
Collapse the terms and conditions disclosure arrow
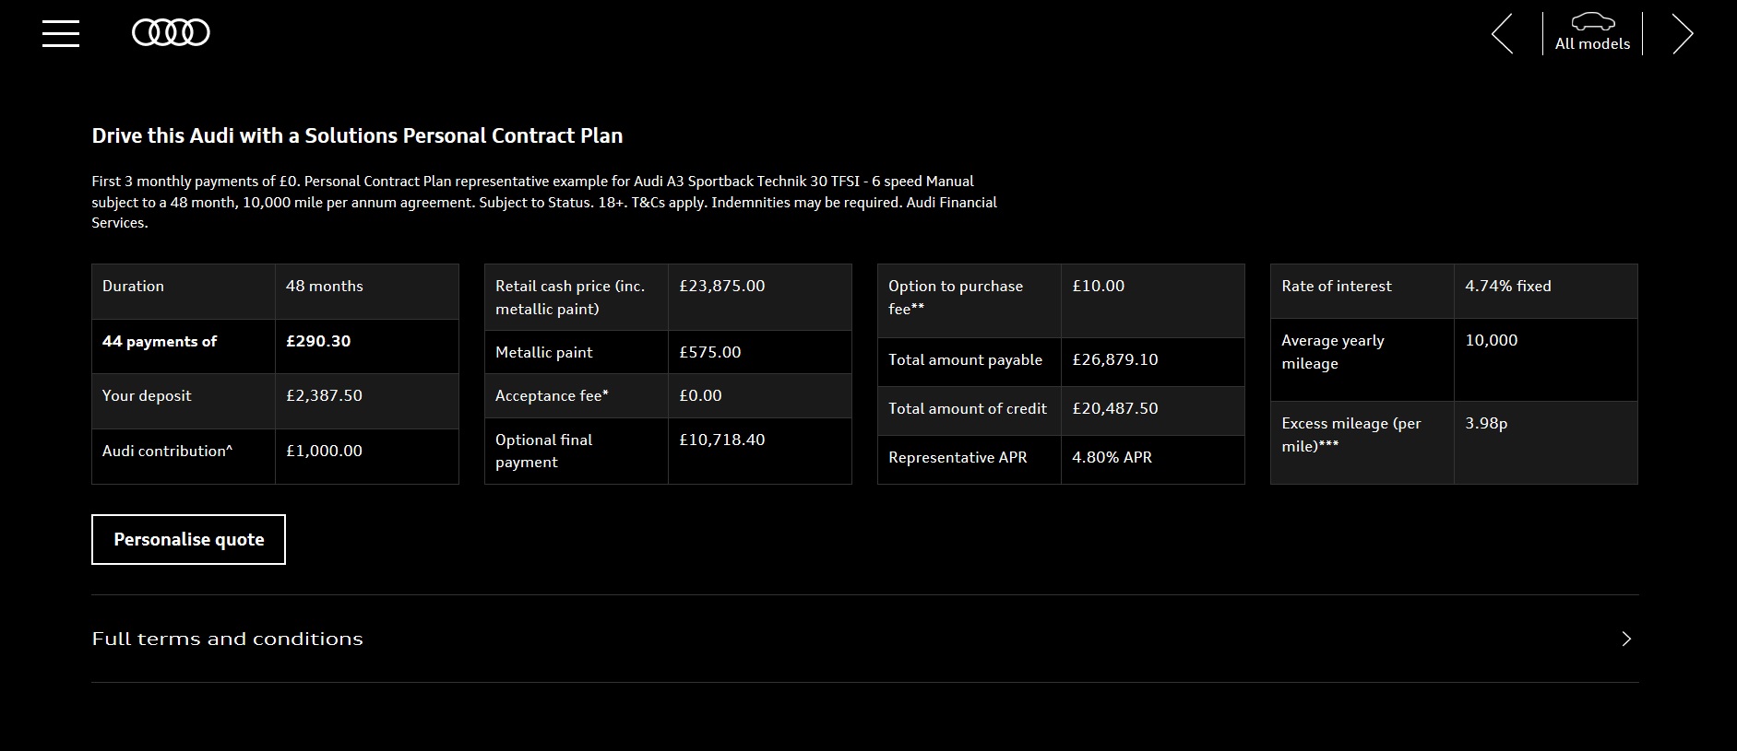click(x=1626, y=638)
